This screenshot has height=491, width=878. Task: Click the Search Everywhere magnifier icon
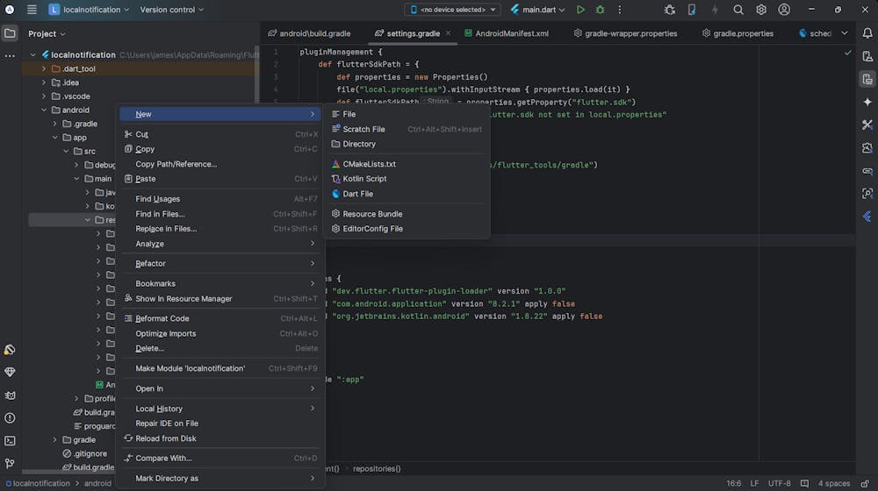[x=738, y=10]
